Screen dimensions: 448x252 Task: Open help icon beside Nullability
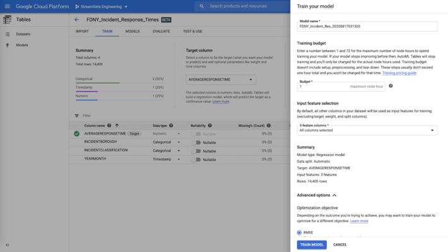(209, 126)
